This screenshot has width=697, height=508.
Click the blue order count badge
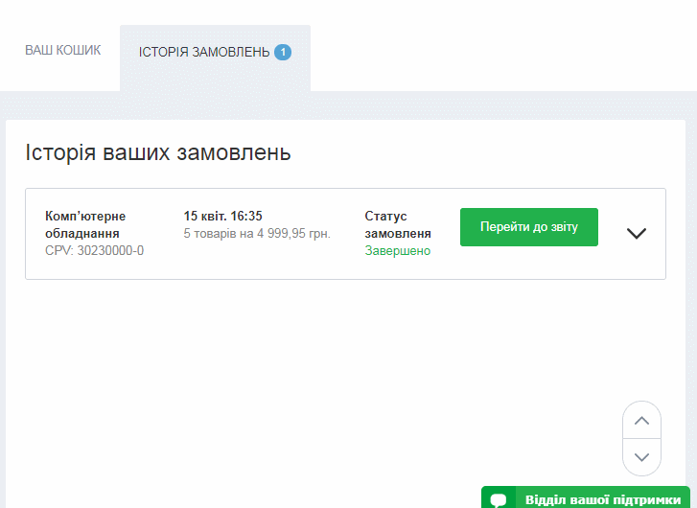pyautogui.click(x=283, y=52)
